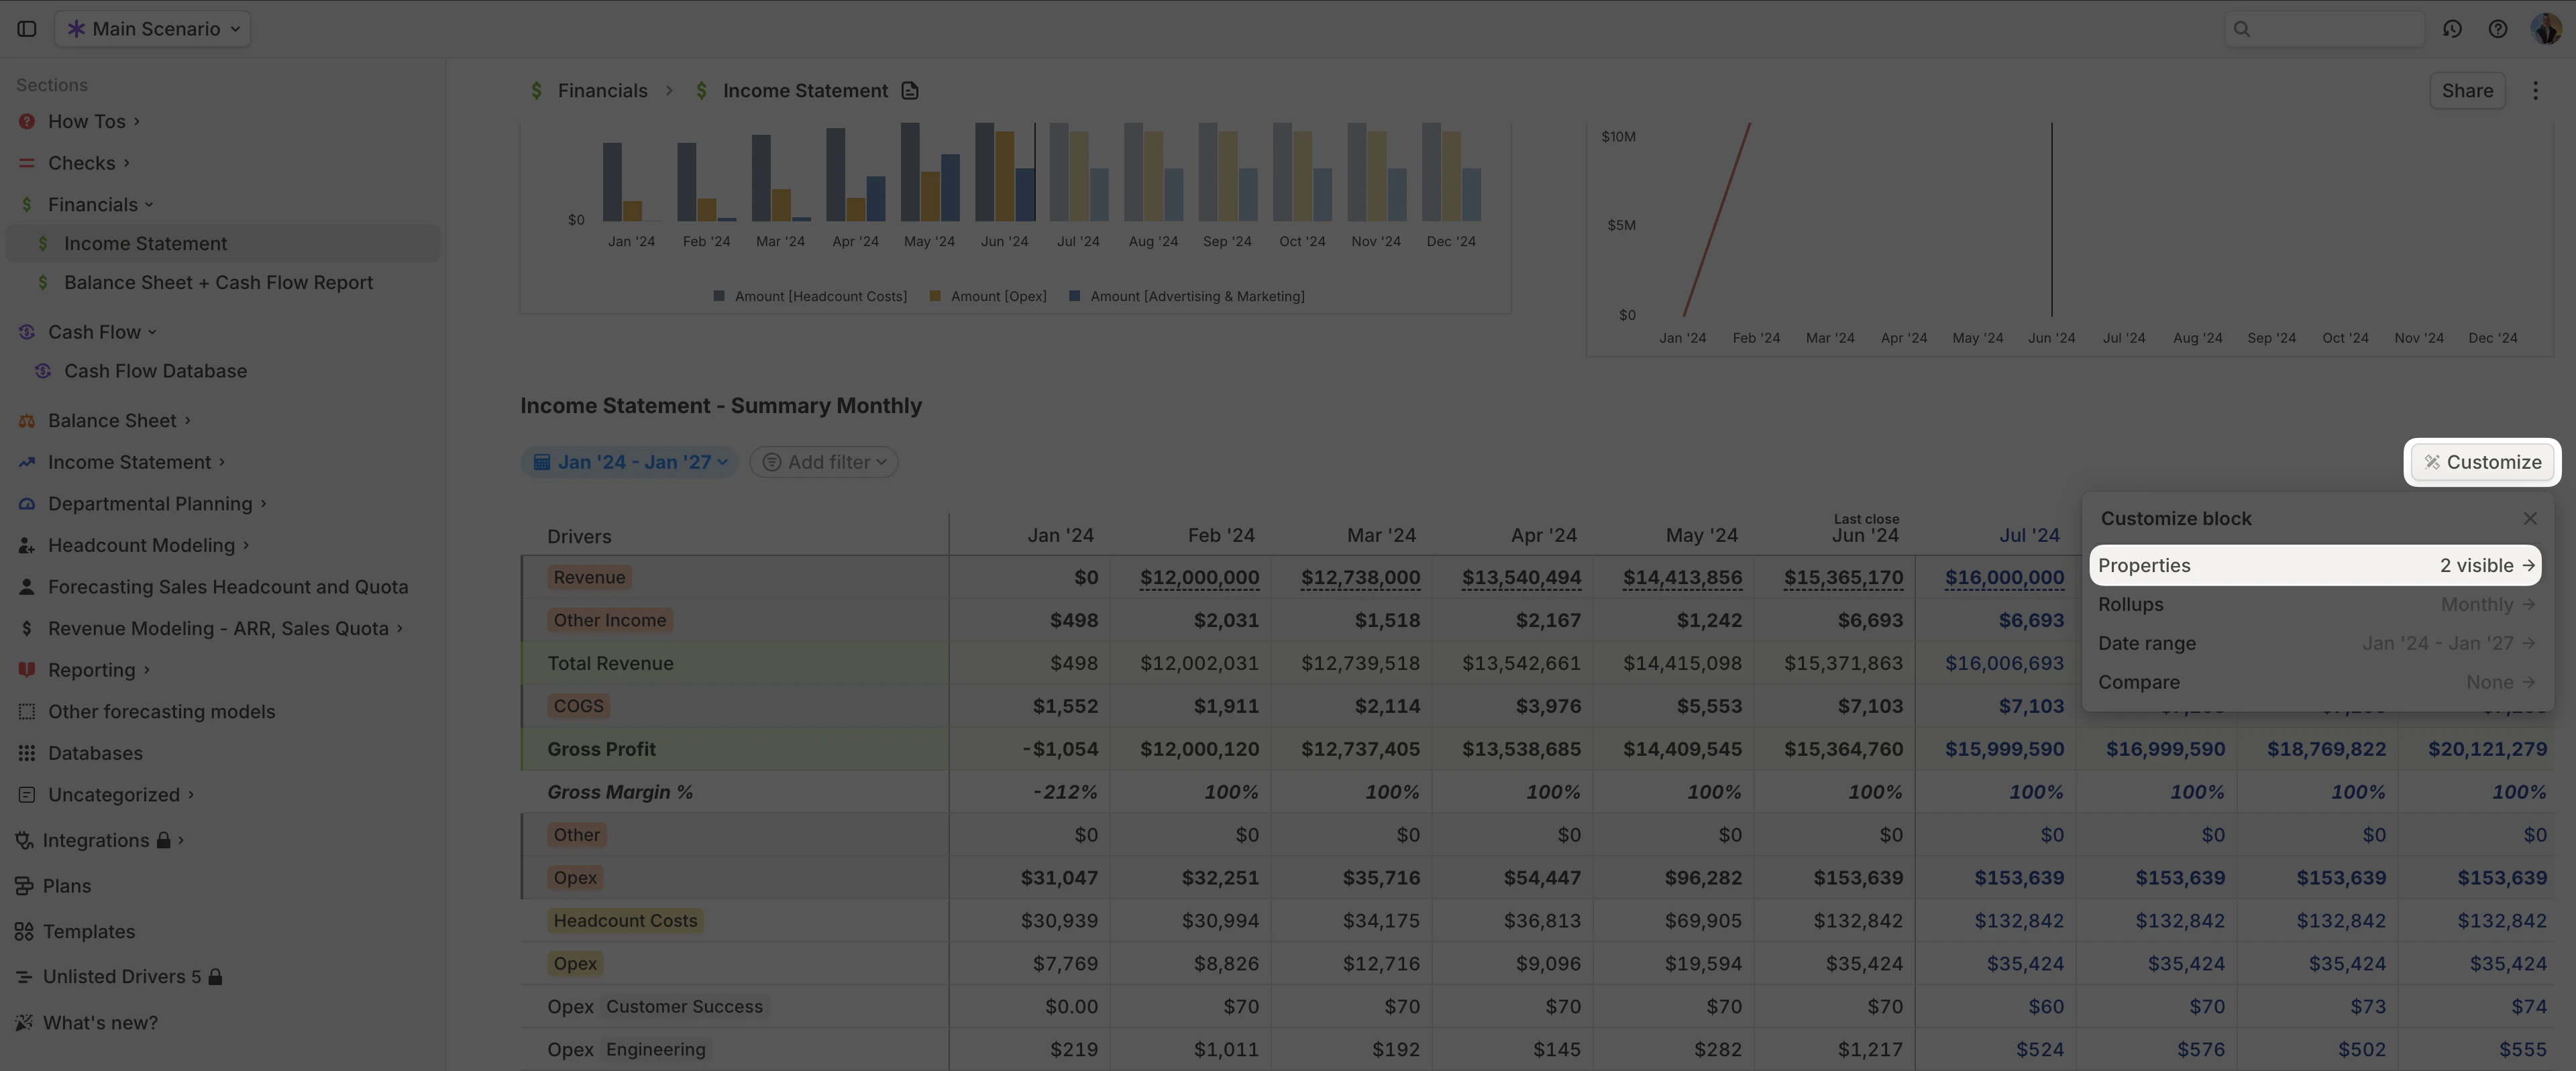The height and width of the screenshot is (1071, 2576).
Task: Open the Cash Flow Database section
Action: click(x=155, y=370)
